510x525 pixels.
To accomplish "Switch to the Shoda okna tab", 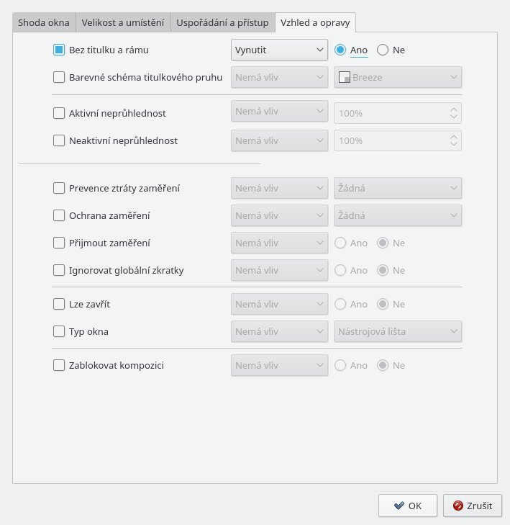I will pos(44,22).
